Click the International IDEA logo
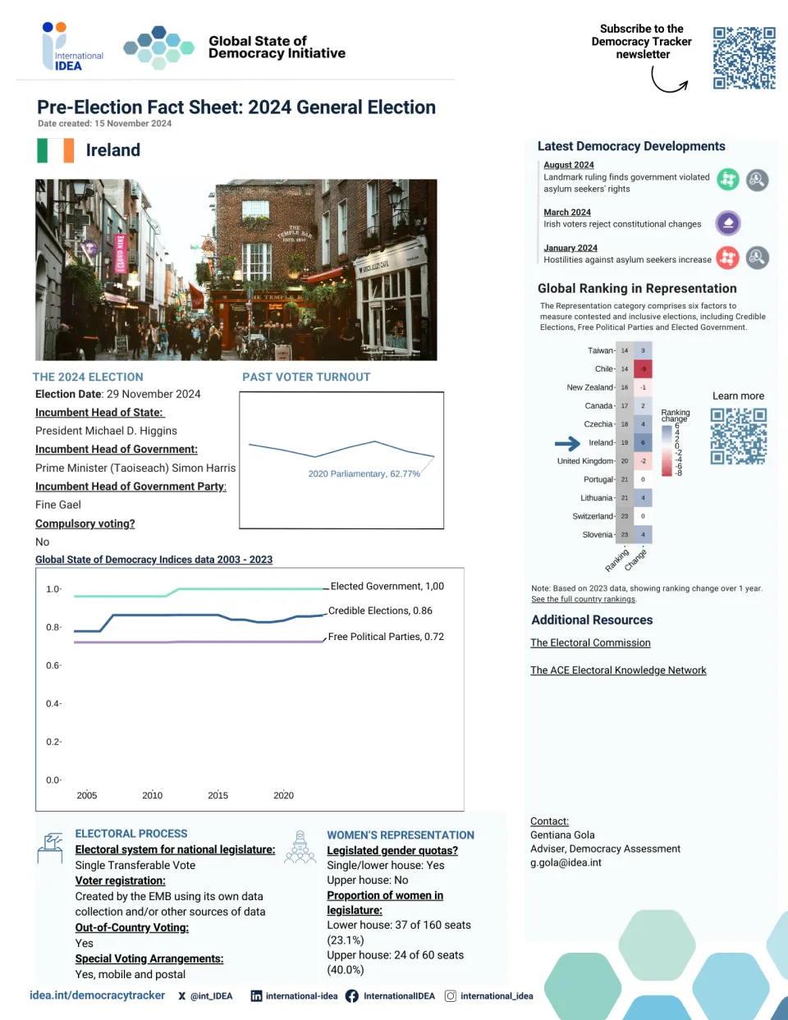Viewport: 788px width, 1020px height. click(x=72, y=46)
